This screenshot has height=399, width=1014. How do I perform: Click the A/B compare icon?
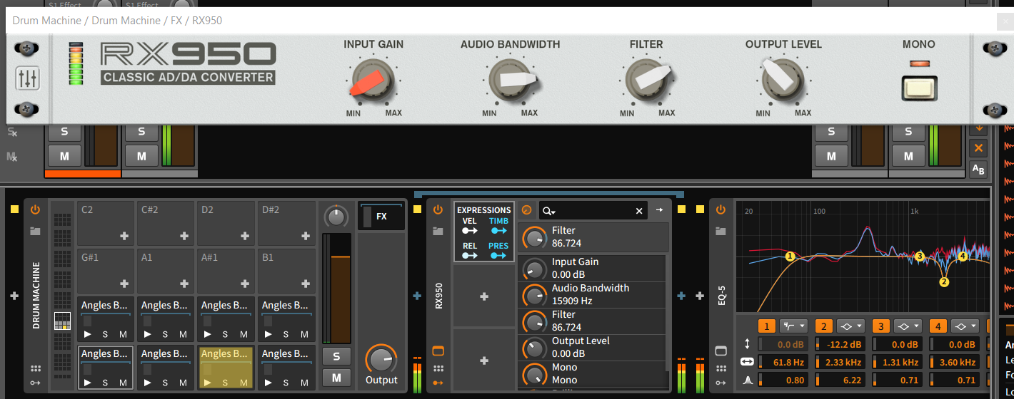(x=978, y=170)
